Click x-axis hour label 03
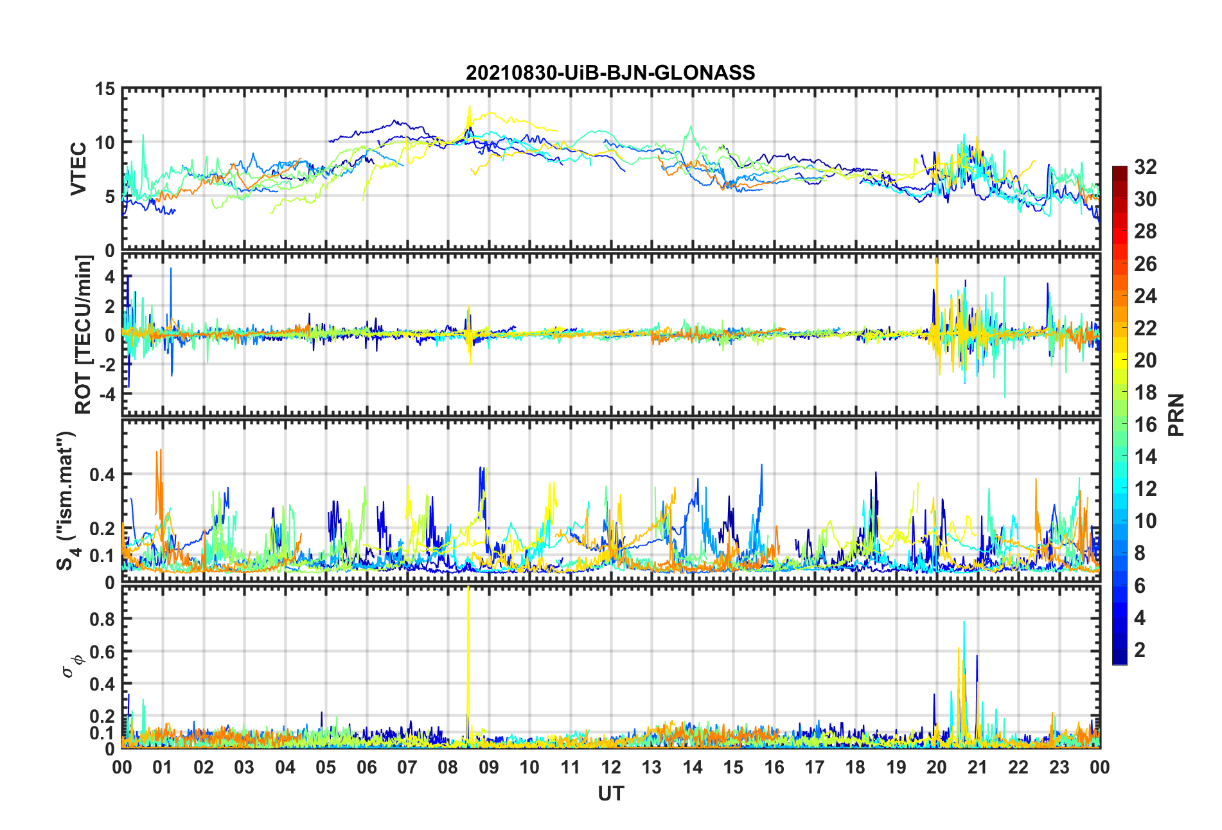Screen dimensions: 1222x830 click(244, 767)
